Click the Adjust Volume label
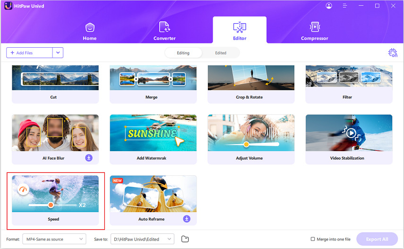Image resolution: width=404 pixels, height=249 pixels. click(249, 158)
